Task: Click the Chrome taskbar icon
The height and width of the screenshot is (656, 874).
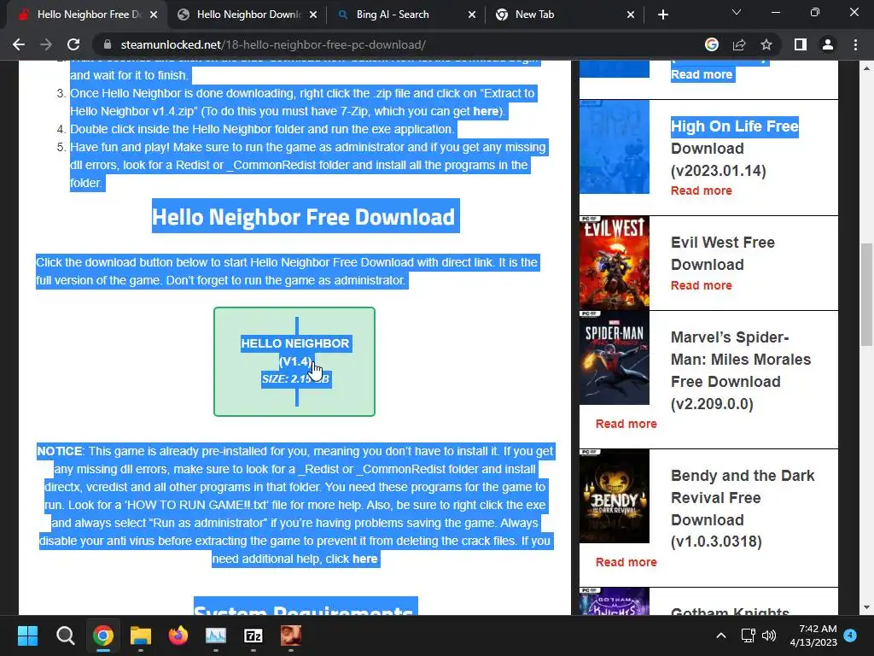Action: point(103,635)
